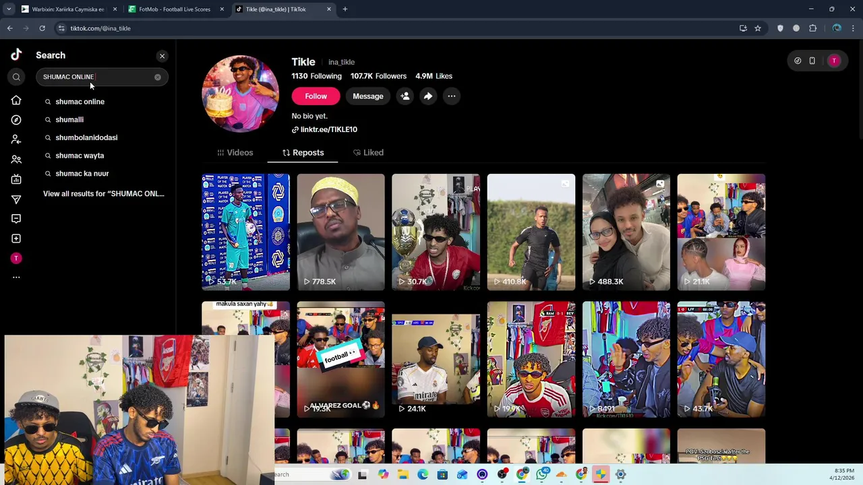This screenshot has height=485, width=863.
Task: Open WhatsApp from the taskbar
Action: click(542, 474)
